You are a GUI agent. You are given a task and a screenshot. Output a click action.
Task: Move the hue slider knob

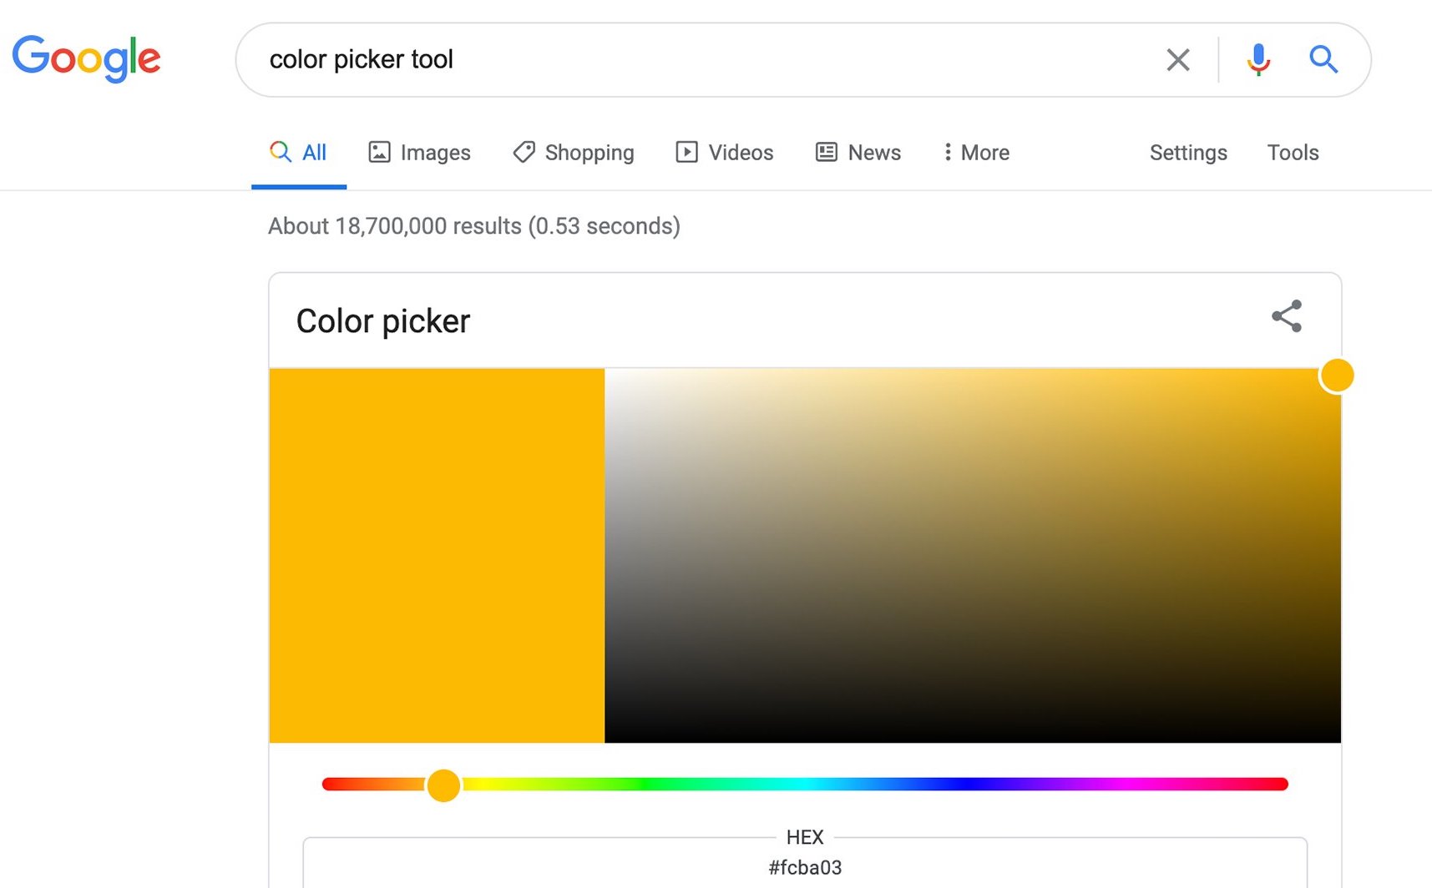coord(443,785)
